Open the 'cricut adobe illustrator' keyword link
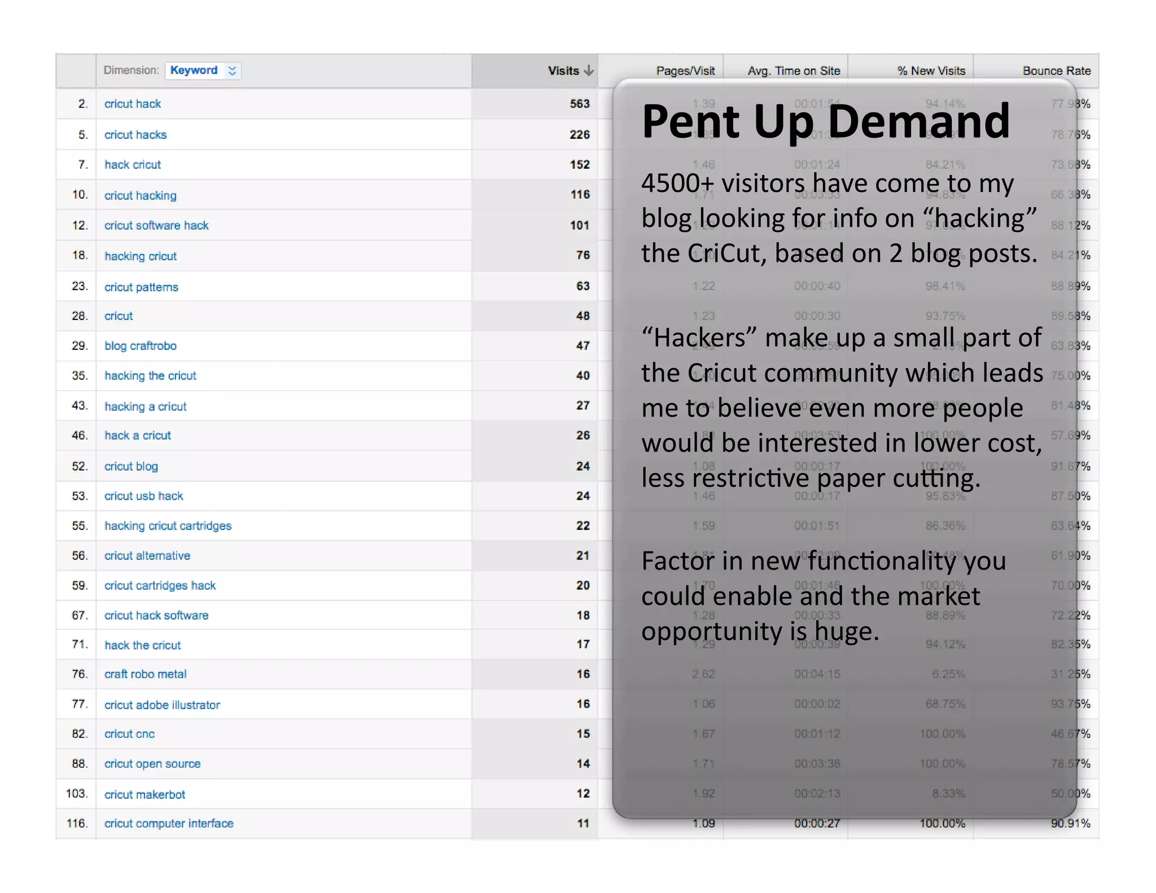1156x893 pixels. click(162, 704)
